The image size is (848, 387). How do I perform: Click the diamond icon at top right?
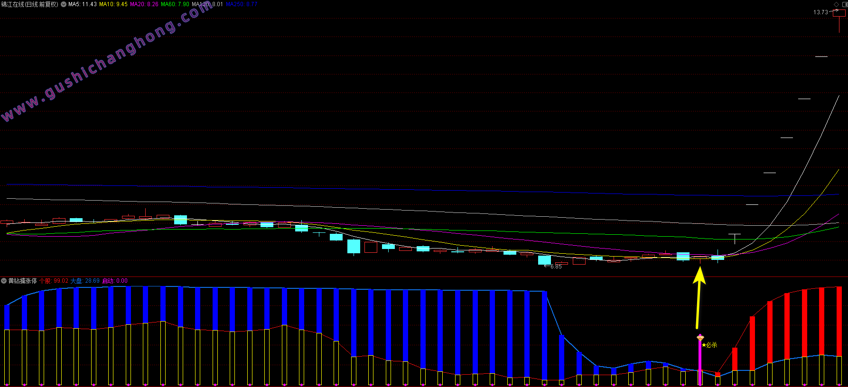click(837, 4)
